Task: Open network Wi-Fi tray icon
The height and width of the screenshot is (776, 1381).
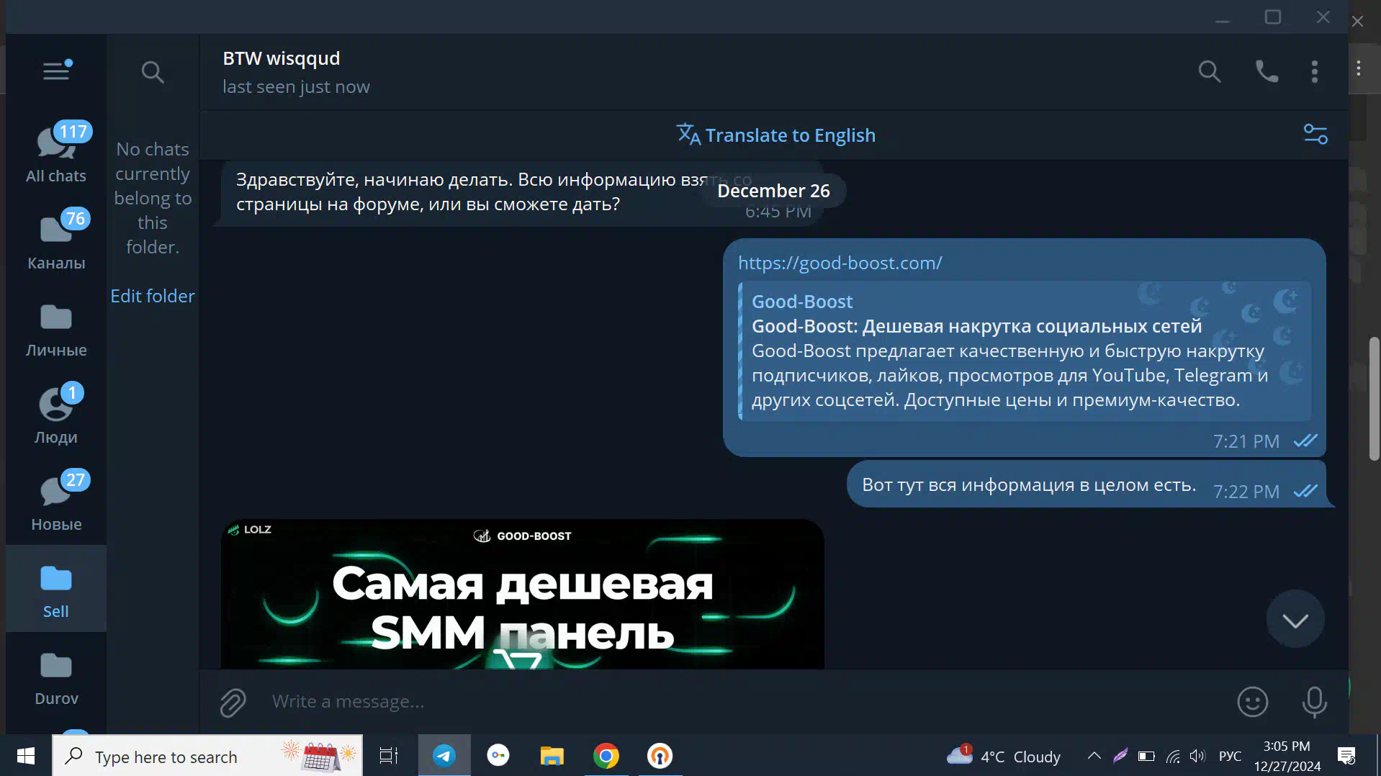Action: (x=1173, y=756)
